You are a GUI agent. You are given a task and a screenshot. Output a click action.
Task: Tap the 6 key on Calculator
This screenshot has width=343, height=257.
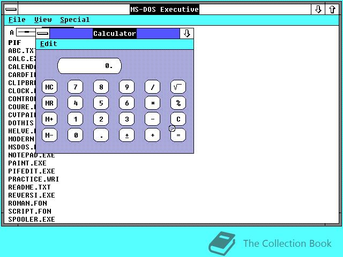[127, 103]
